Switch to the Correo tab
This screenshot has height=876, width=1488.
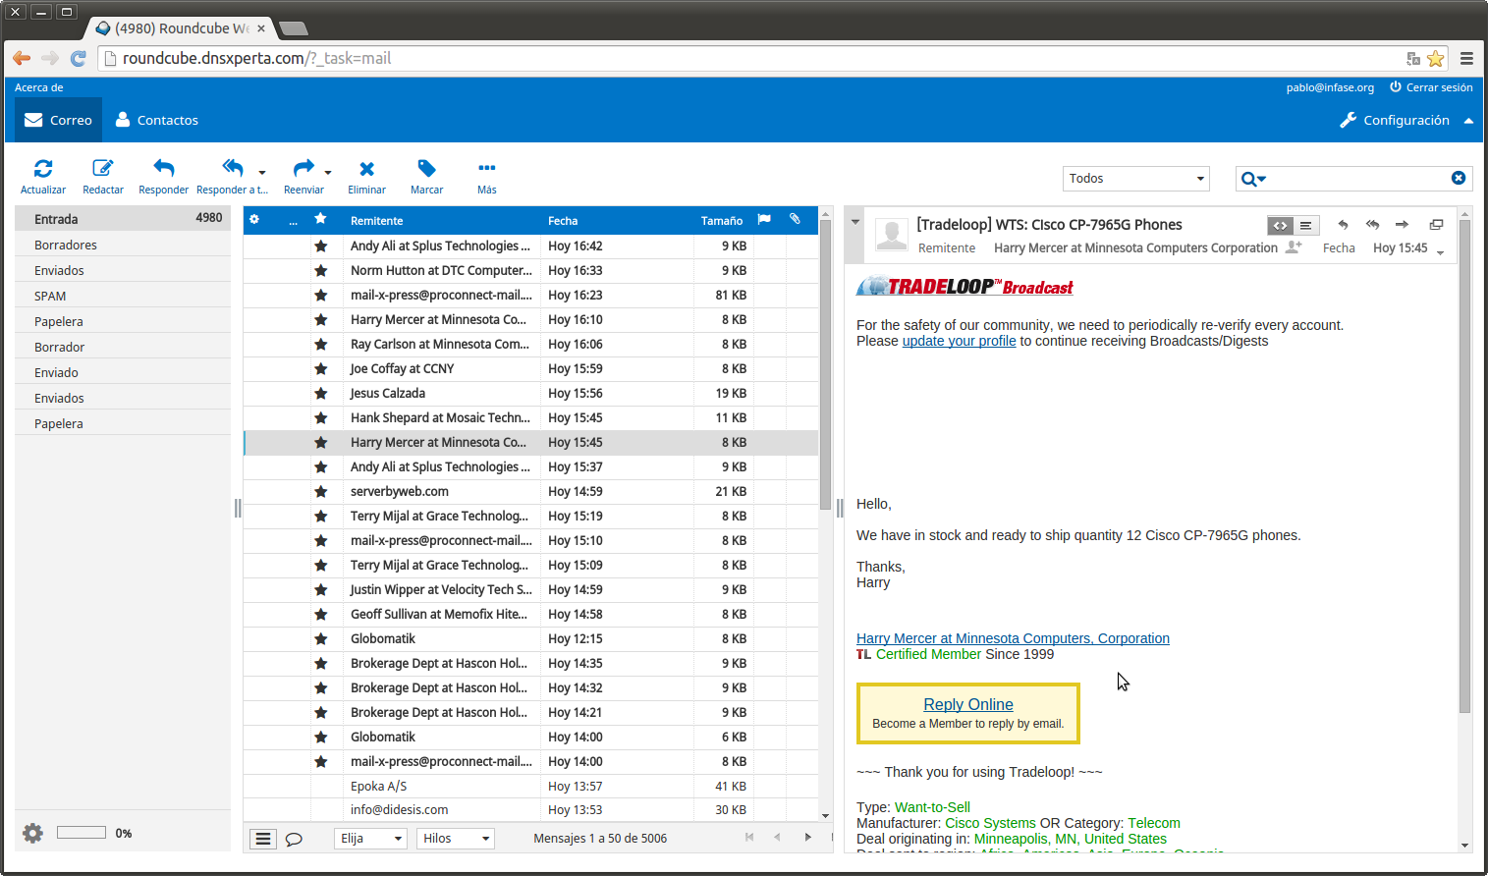[x=59, y=120]
